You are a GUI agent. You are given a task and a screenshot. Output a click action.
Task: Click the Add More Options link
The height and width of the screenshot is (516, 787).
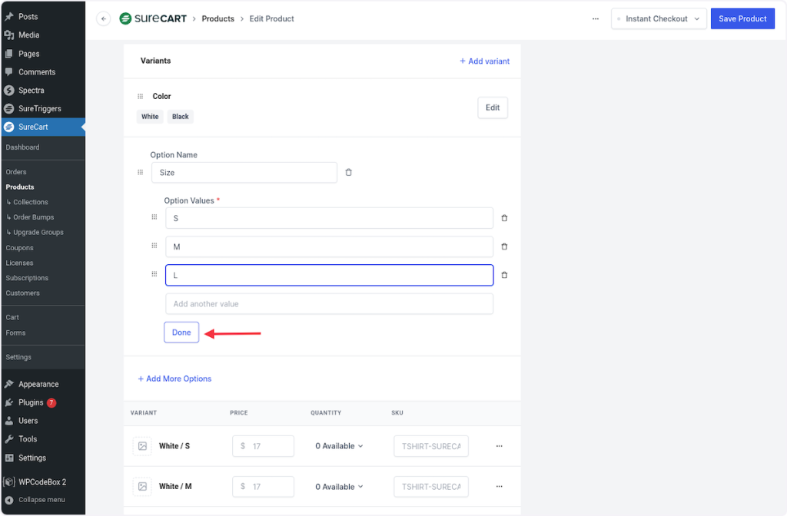click(x=174, y=379)
